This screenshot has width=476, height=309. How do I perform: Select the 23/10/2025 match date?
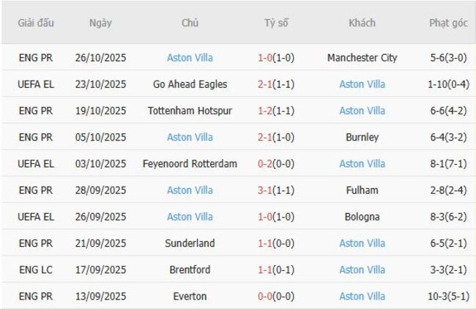[100, 84]
